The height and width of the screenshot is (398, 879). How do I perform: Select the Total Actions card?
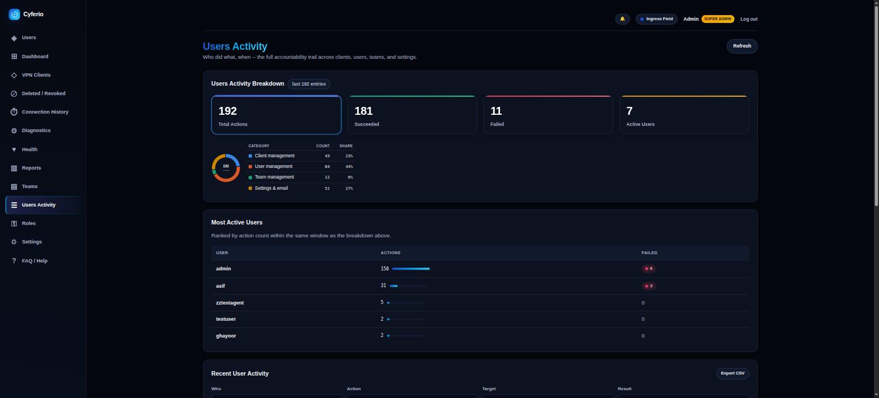pos(276,115)
